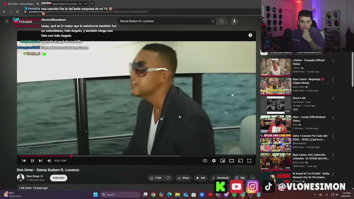Cast the video to a TV

240,161
